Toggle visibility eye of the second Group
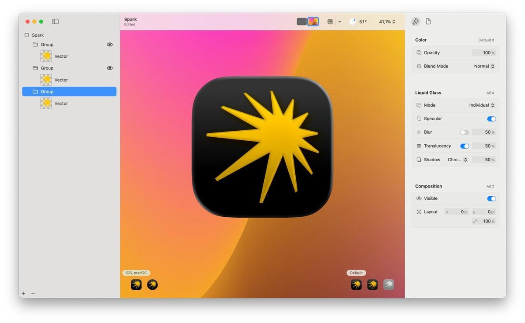Screen dimensions: 525x323 (110, 68)
